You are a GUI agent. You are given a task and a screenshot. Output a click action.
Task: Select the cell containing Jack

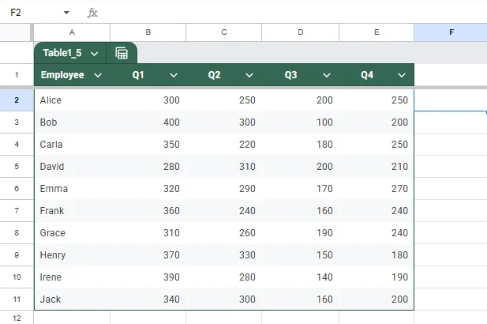(x=72, y=300)
